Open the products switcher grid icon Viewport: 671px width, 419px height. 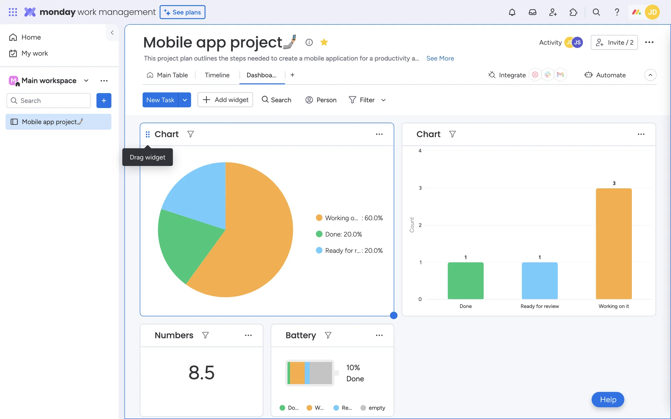(x=13, y=12)
